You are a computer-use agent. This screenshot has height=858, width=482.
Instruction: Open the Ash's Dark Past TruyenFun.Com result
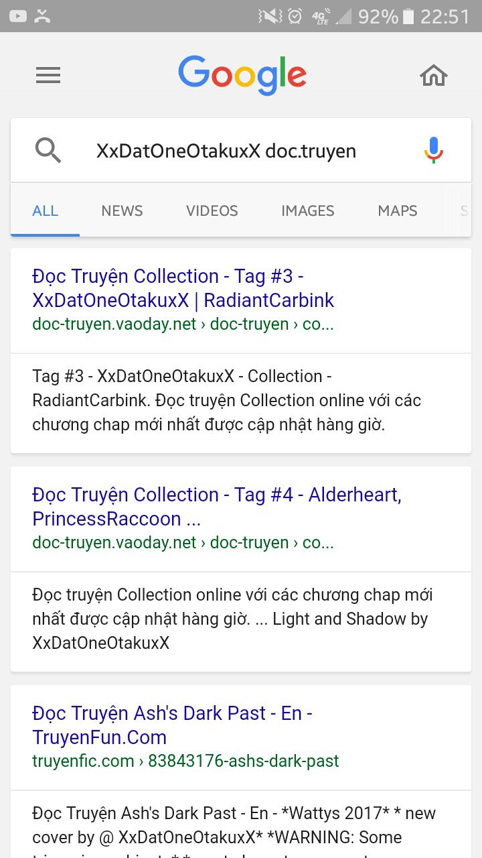click(x=173, y=725)
